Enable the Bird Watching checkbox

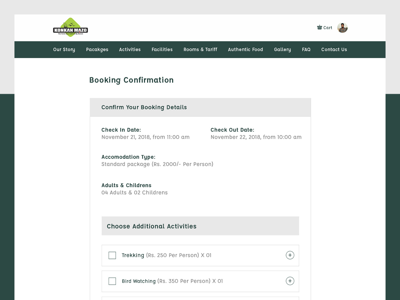click(112, 281)
